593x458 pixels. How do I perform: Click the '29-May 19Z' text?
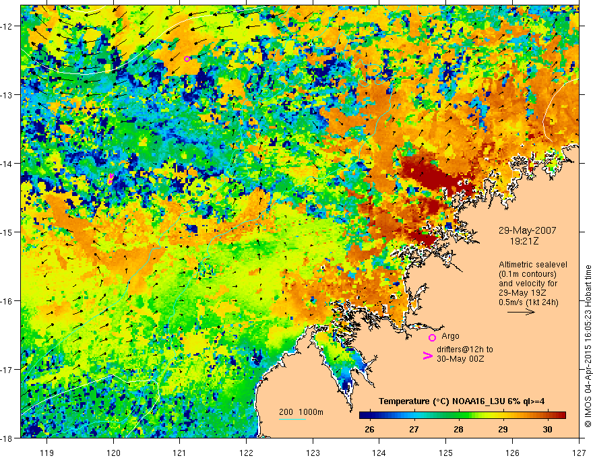click(x=523, y=293)
